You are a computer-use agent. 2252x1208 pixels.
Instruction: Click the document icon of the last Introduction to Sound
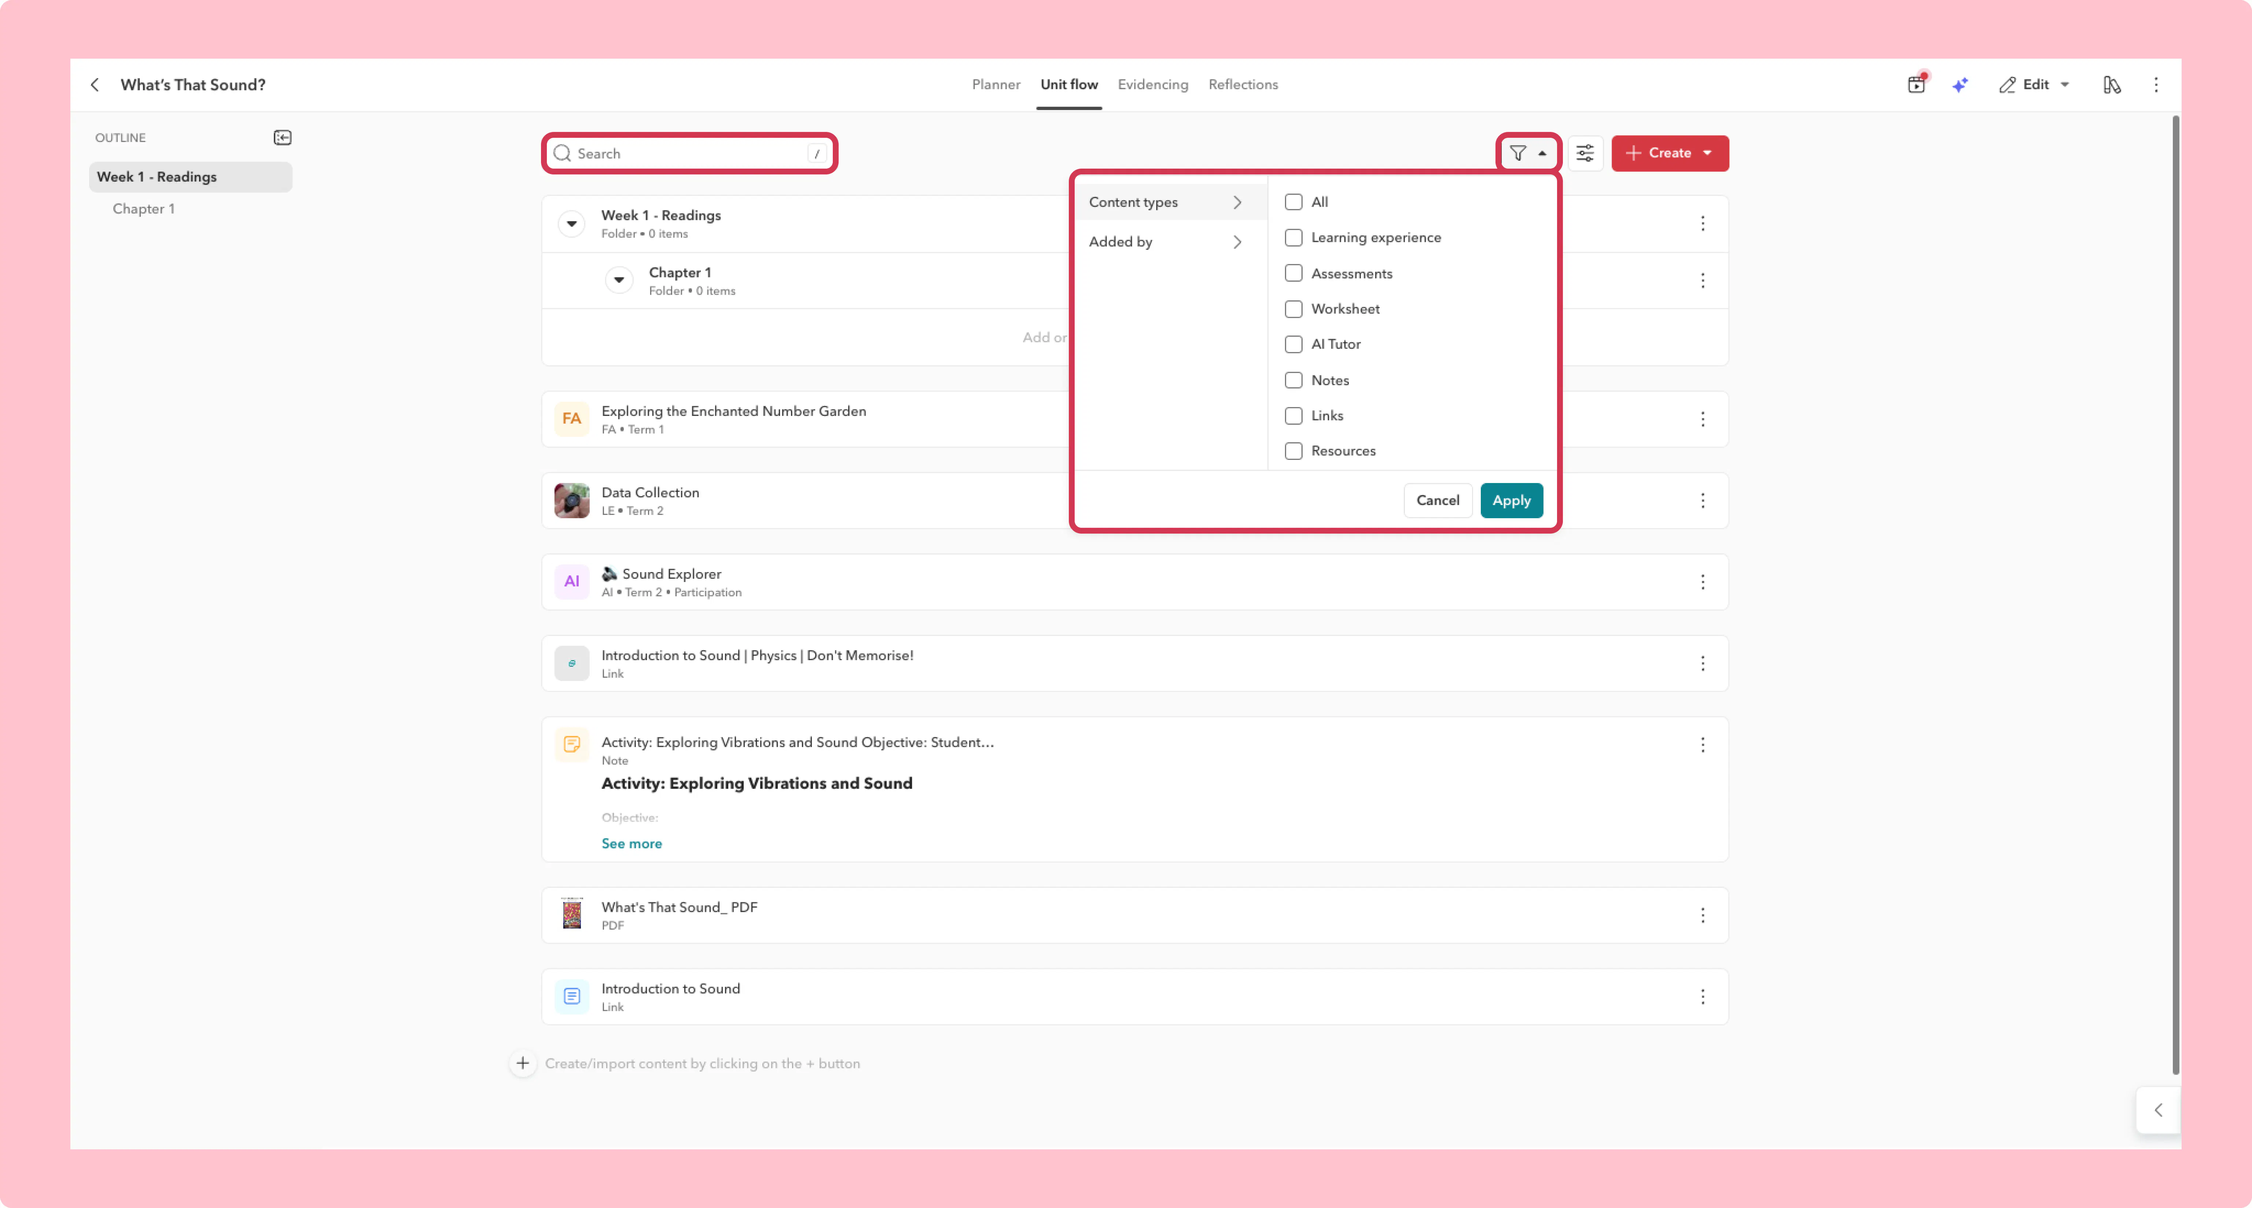[572, 997]
